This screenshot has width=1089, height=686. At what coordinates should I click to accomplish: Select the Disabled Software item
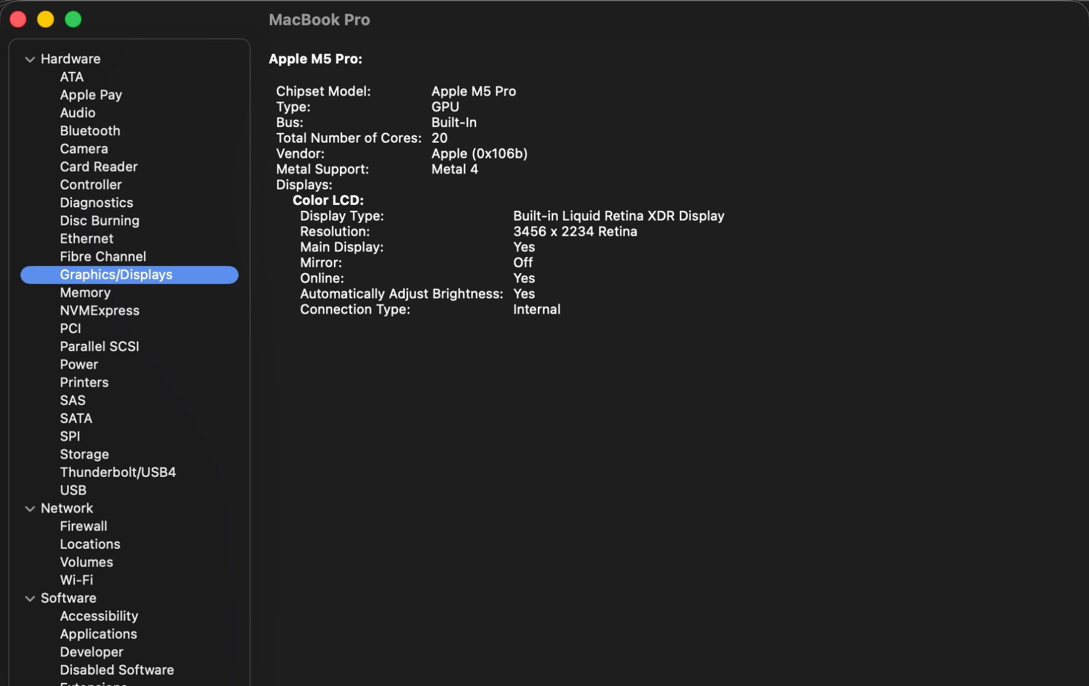point(117,670)
